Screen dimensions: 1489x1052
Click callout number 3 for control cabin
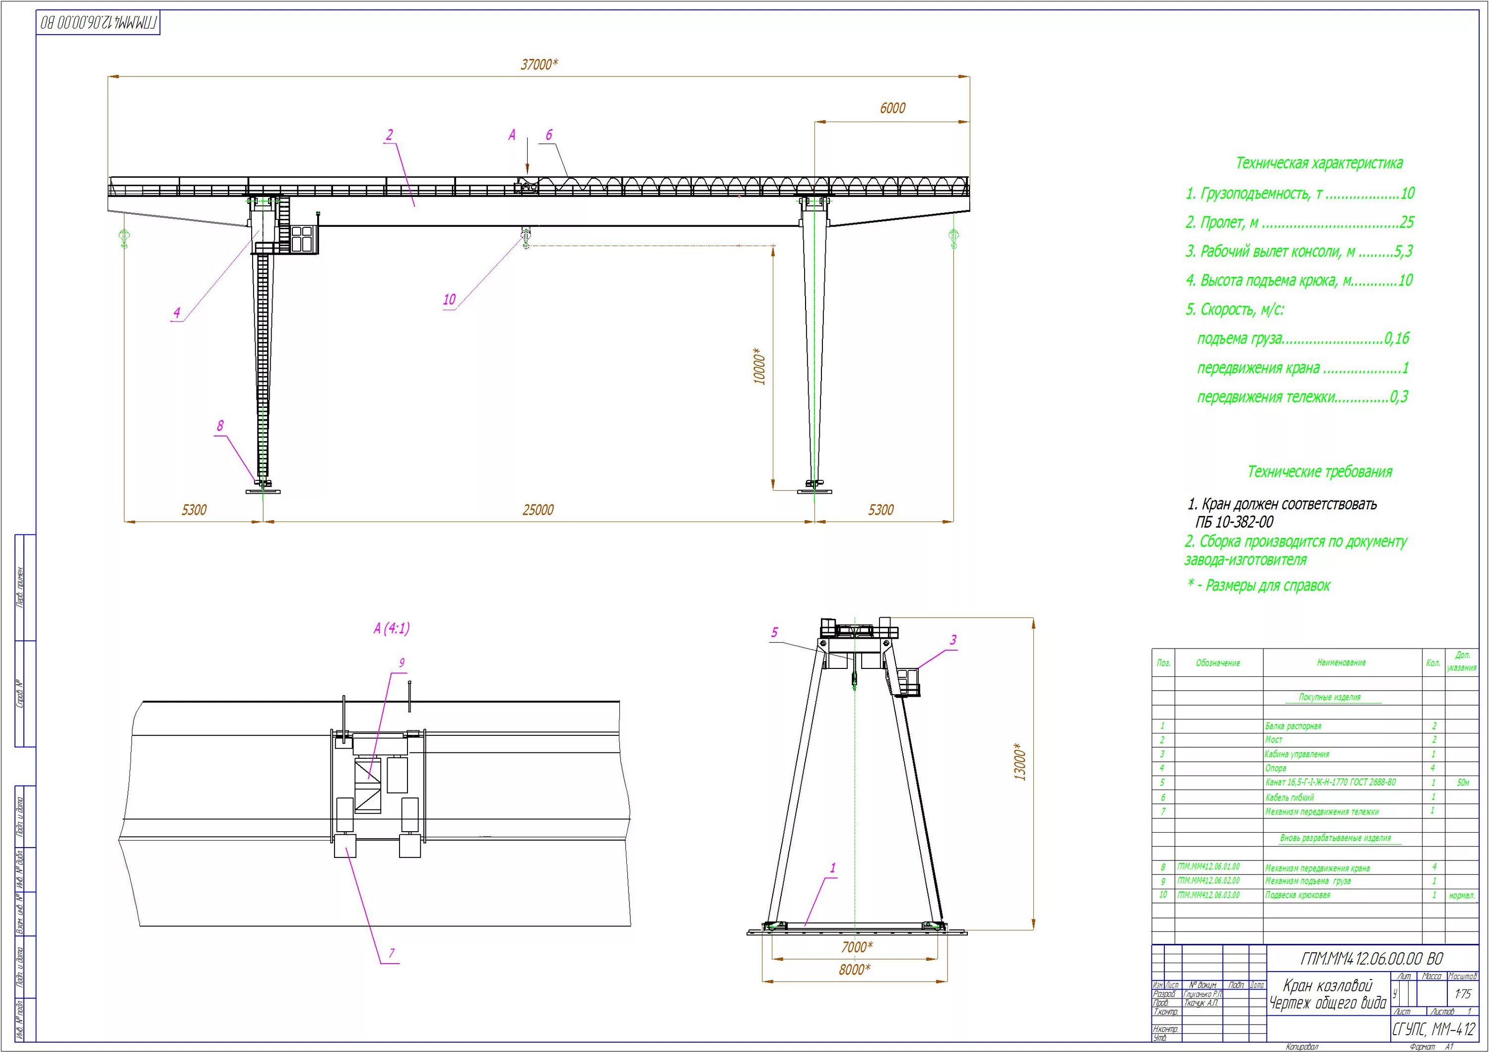[952, 640]
